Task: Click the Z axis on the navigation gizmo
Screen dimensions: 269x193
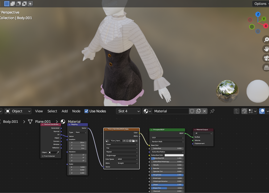Action: click(258, 14)
